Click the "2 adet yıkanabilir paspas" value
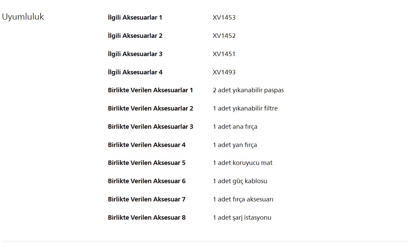The height and width of the screenshot is (244, 411). [x=248, y=90]
